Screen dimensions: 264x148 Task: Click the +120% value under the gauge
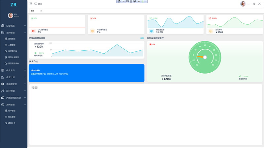[x=166, y=79]
